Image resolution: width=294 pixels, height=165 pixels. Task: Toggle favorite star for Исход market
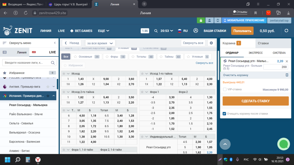(x=64, y=74)
